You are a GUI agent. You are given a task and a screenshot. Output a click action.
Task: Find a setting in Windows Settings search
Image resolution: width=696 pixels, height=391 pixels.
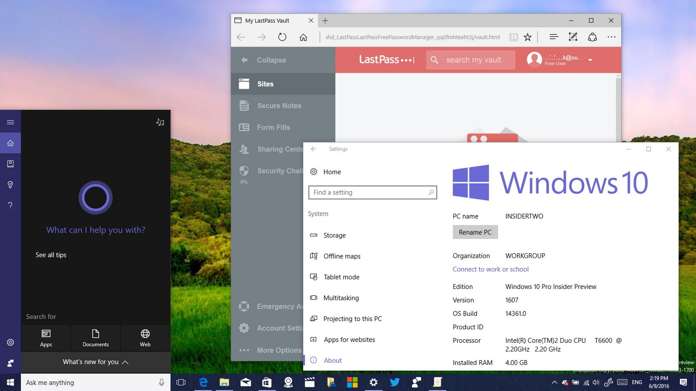click(x=373, y=192)
